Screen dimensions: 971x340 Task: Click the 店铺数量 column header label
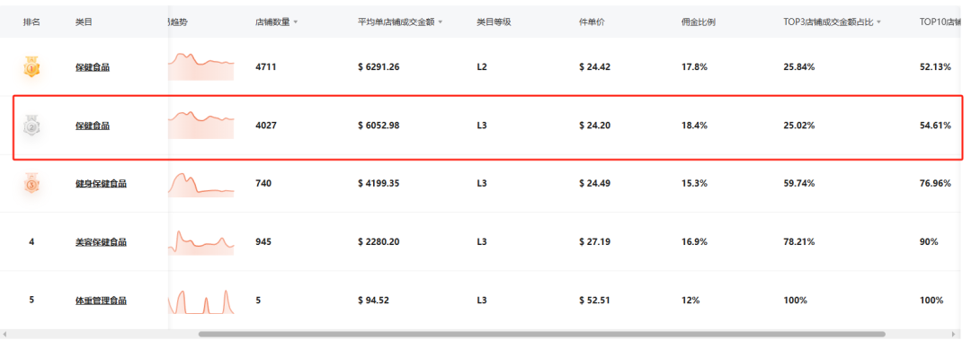272,22
